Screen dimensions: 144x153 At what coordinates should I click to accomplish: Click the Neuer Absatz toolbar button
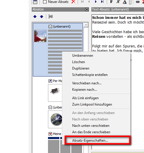coord(56,2)
